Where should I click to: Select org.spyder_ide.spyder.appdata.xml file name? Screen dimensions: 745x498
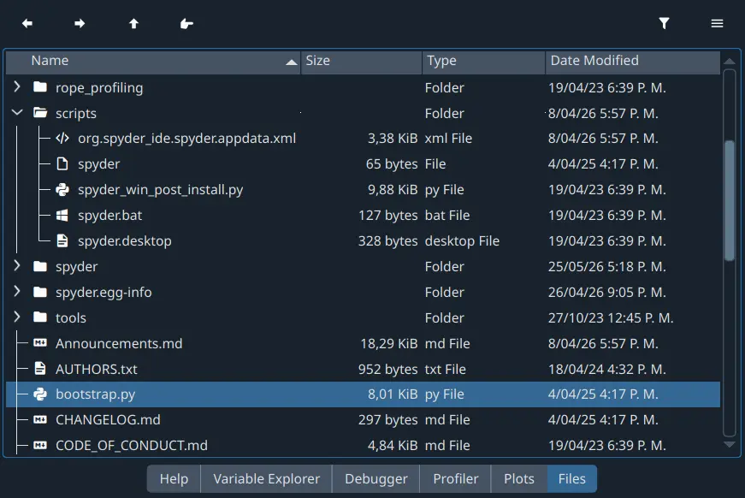(186, 139)
